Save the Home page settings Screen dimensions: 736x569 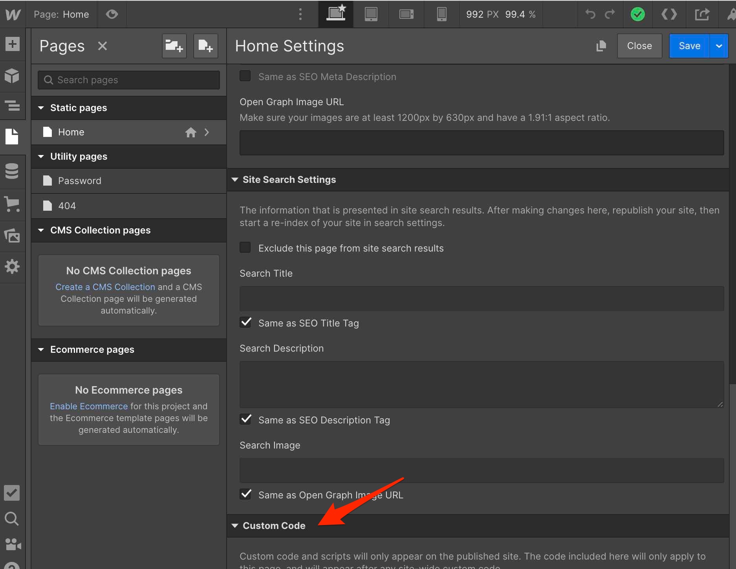click(689, 46)
